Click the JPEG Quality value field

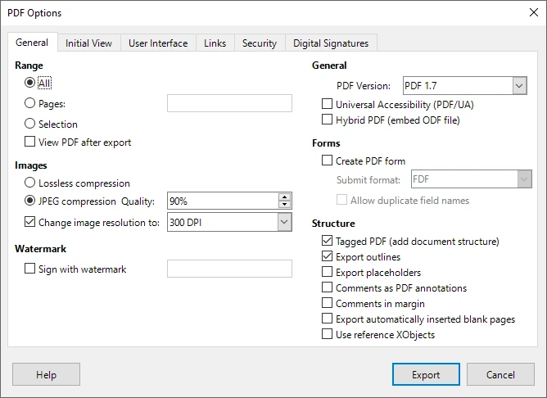click(223, 201)
